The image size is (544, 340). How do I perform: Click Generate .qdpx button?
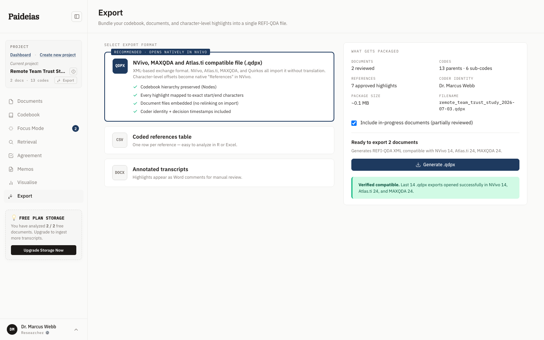click(x=435, y=165)
